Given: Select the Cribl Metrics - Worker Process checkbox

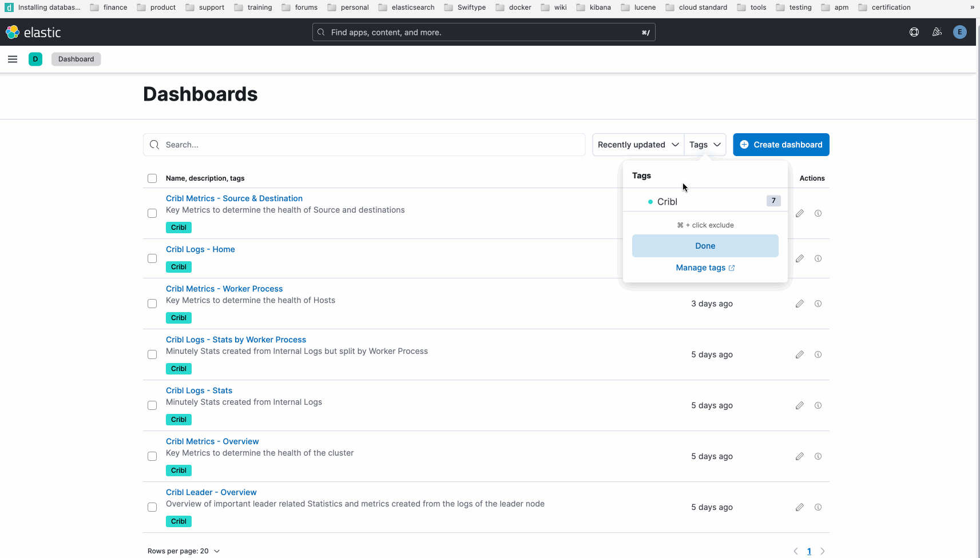Looking at the screenshot, I should point(152,304).
